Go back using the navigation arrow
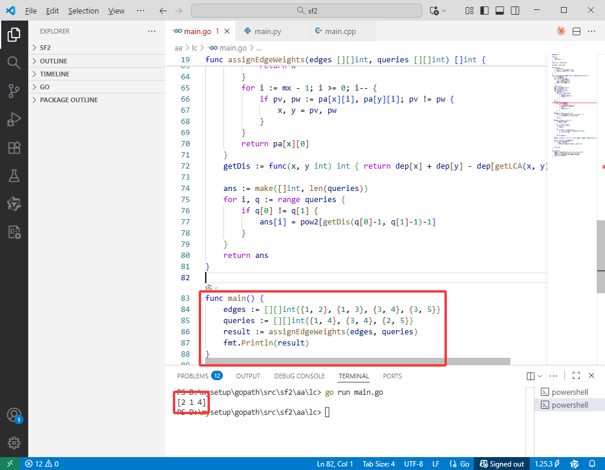This screenshot has height=470, width=605. (x=163, y=11)
